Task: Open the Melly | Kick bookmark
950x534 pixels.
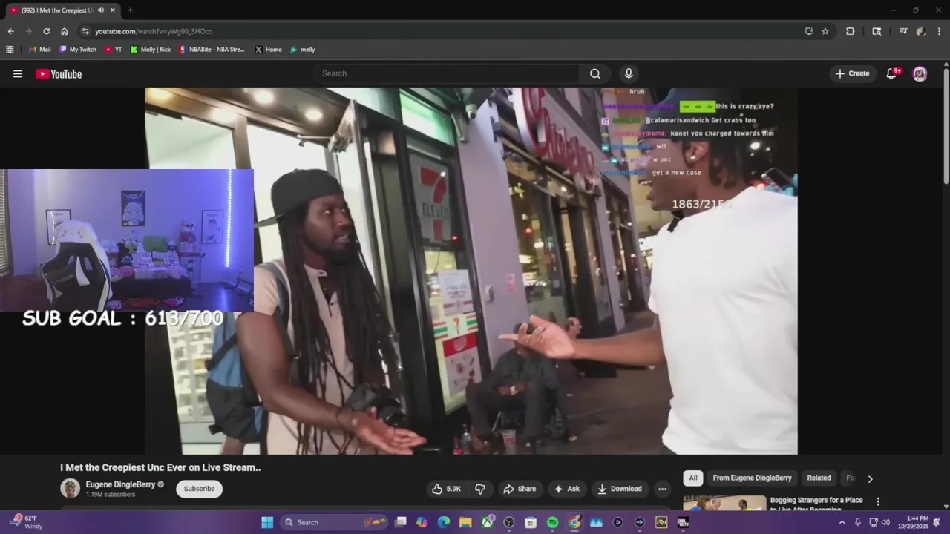Action: point(151,50)
